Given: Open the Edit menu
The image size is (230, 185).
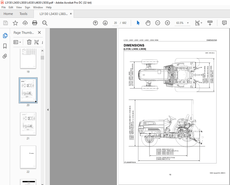Looking at the screenshot, I should coord(11,7).
